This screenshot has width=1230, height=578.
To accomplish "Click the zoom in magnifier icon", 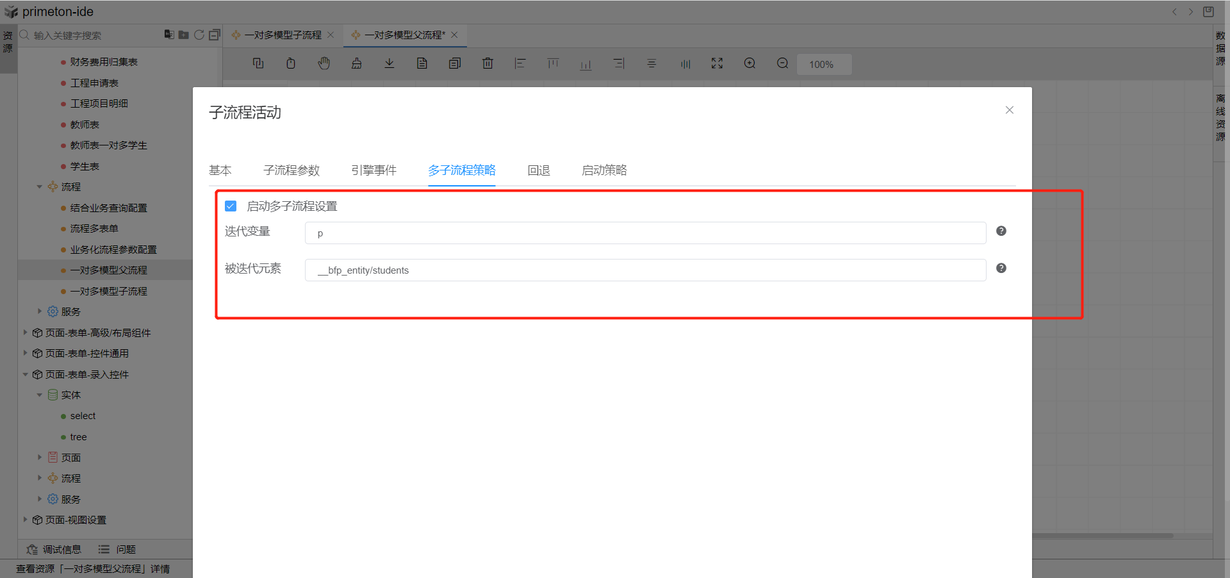I will pyautogui.click(x=750, y=63).
